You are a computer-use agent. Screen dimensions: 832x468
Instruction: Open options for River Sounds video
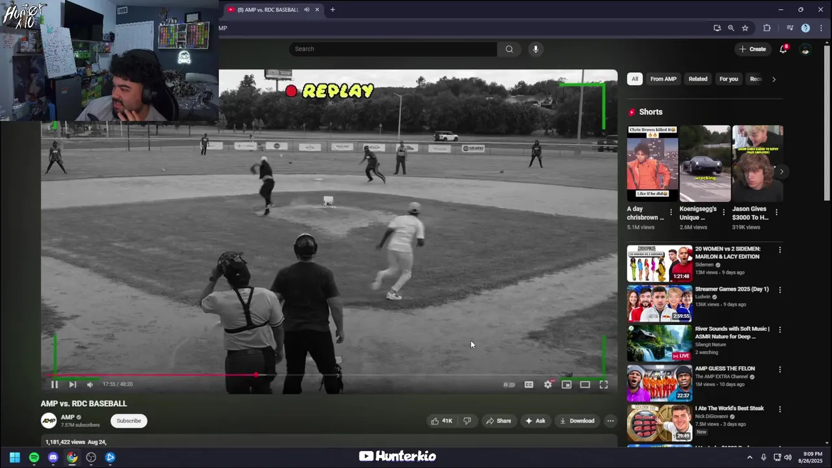780,330
